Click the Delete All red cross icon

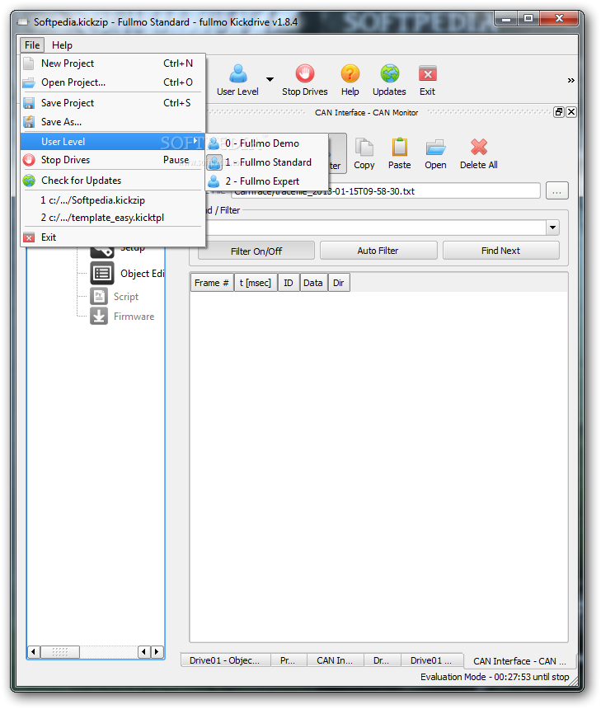479,147
